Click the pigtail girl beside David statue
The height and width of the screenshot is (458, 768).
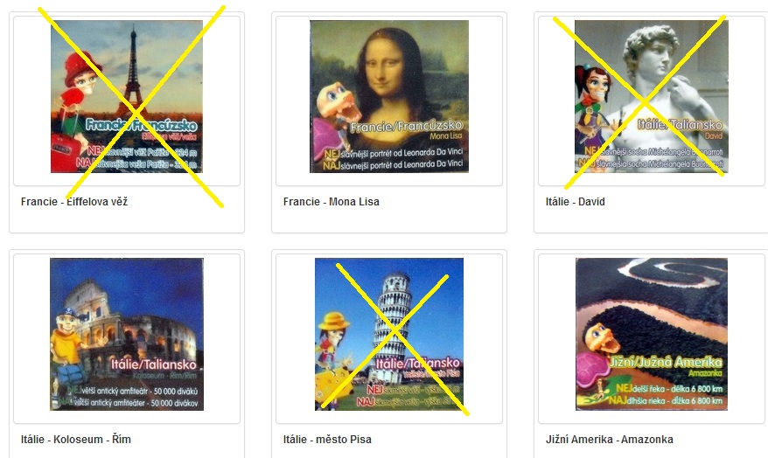click(x=593, y=104)
